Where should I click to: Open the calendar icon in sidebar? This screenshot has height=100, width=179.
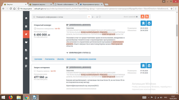[26, 26]
